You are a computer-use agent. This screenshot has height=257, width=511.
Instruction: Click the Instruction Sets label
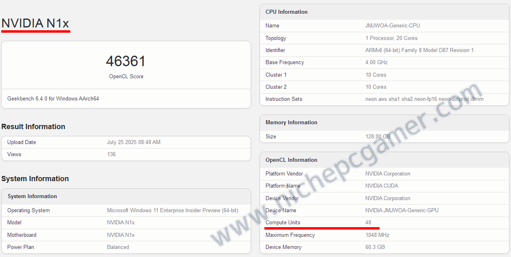284,99
